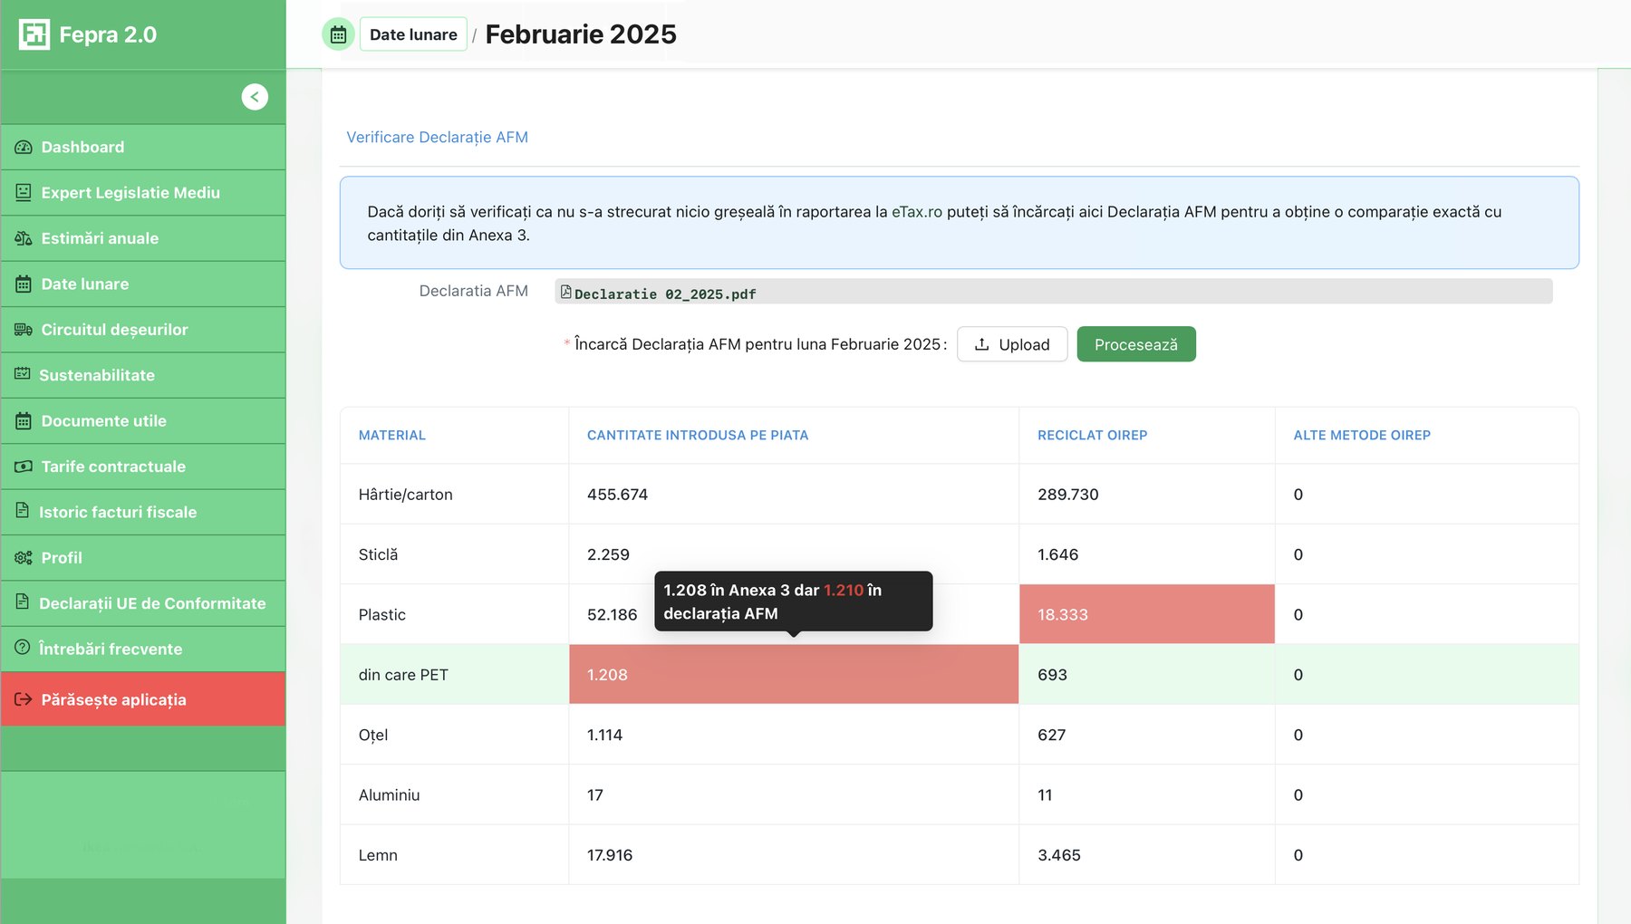This screenshot has width=1631, height=924.
Task: Click the Expert Legislatie Mediu icon
Action: (x=24, y=192)
